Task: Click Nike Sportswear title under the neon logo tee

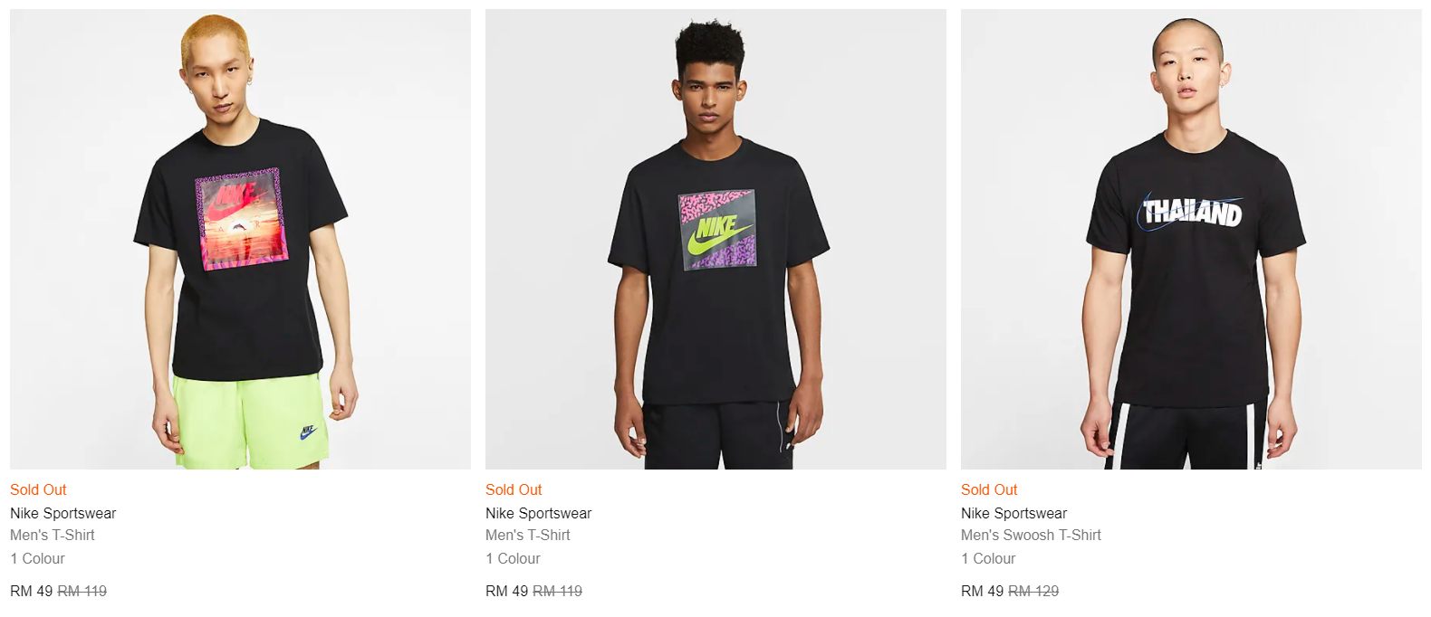Action: pos(538,513)
